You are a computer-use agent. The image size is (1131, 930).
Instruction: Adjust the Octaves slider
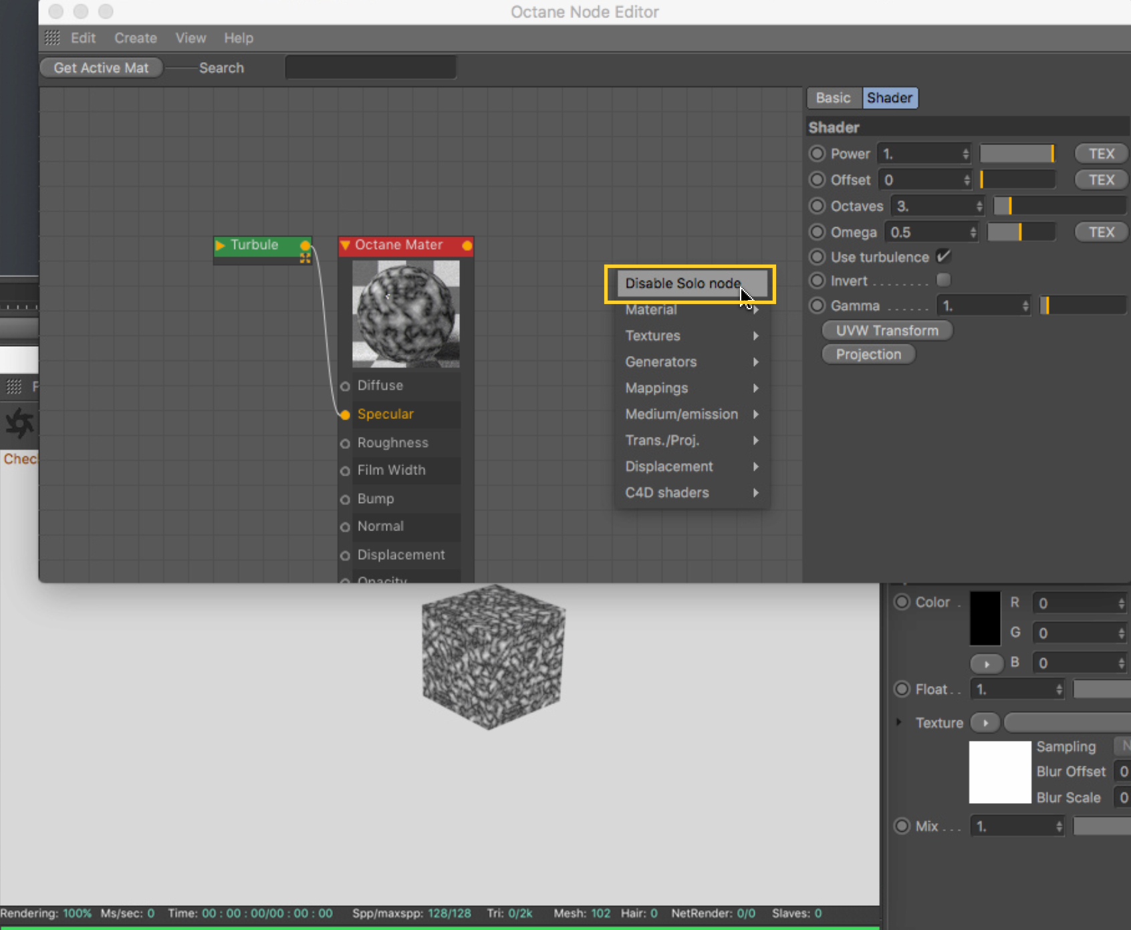(x=1060, y=206)
